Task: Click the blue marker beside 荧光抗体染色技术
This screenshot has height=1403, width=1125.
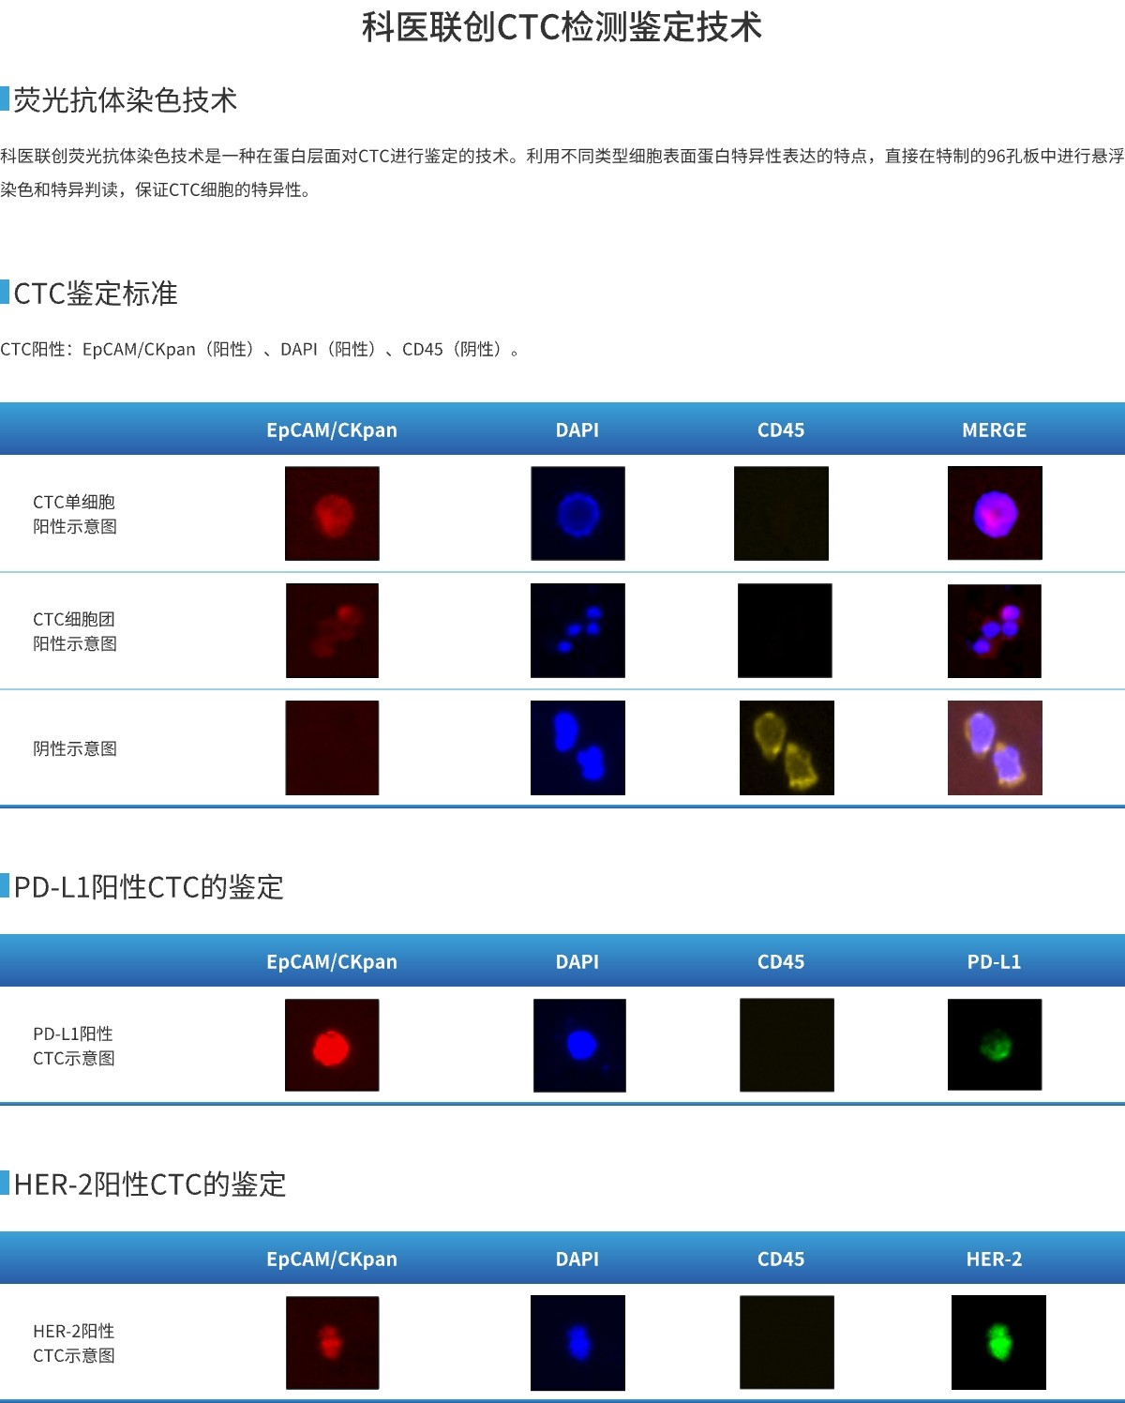Action: pyautogui.click(x=7, y=97)
